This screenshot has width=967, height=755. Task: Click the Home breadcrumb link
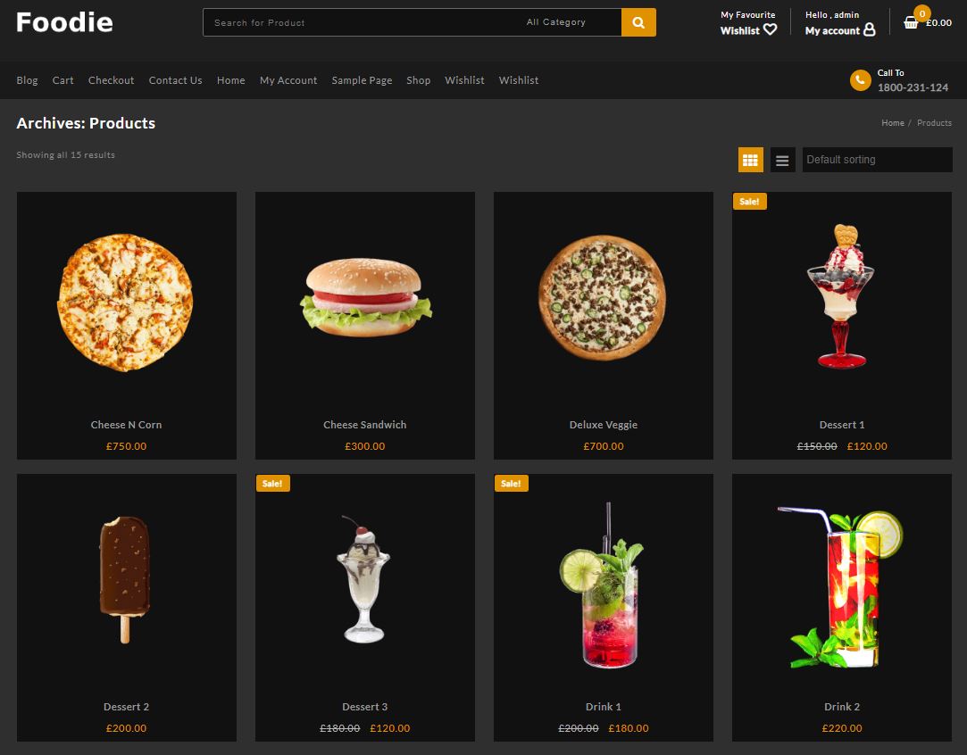point(892,123)
